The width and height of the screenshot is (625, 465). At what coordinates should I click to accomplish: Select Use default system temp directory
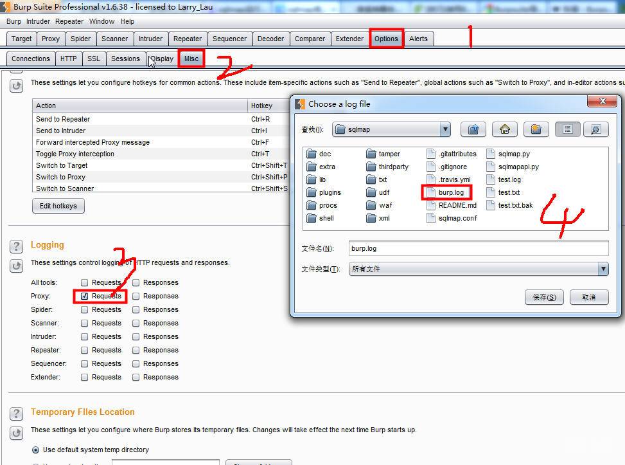click(35, 450)
